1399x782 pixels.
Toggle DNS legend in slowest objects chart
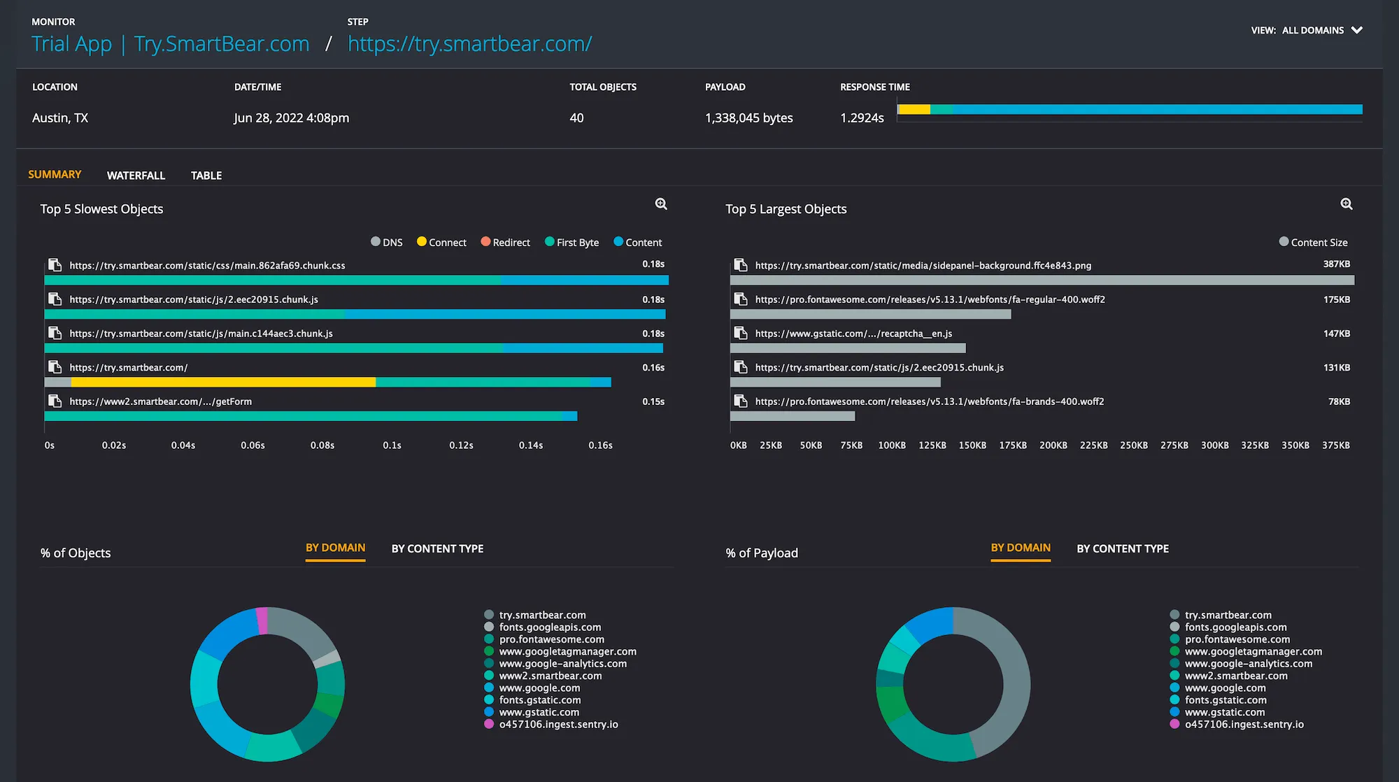386,242
